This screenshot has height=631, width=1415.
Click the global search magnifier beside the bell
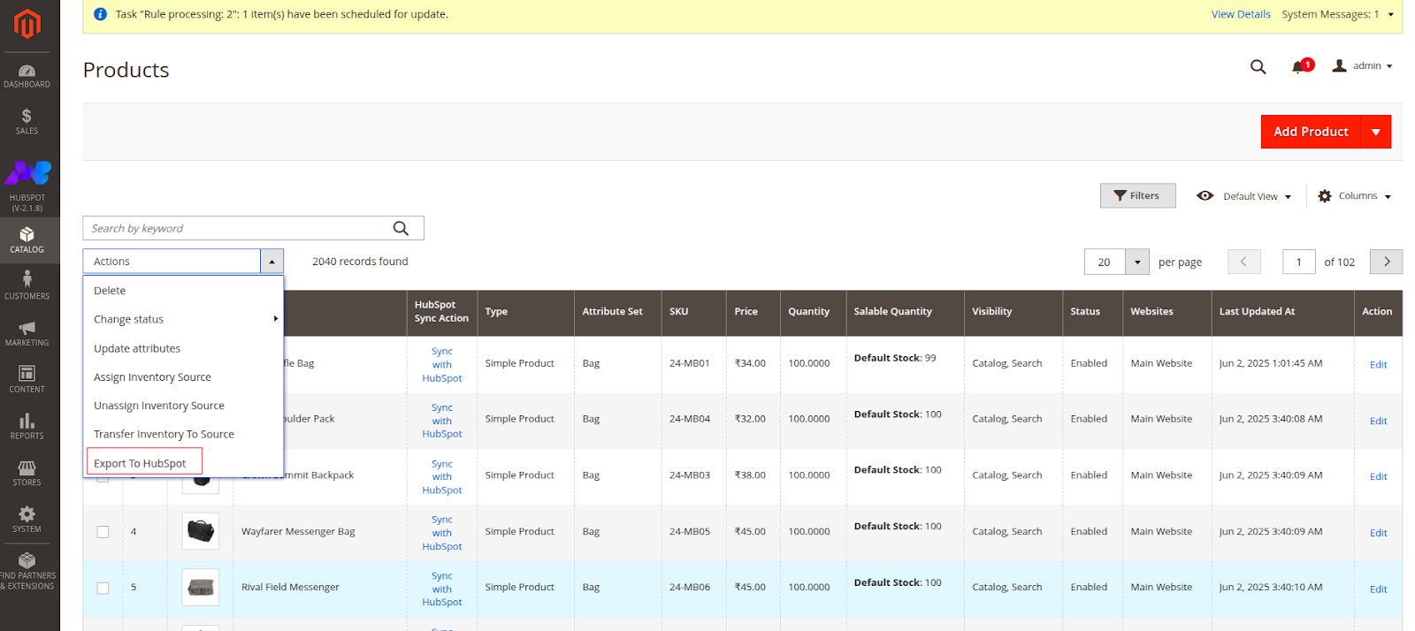[1258, 66]
